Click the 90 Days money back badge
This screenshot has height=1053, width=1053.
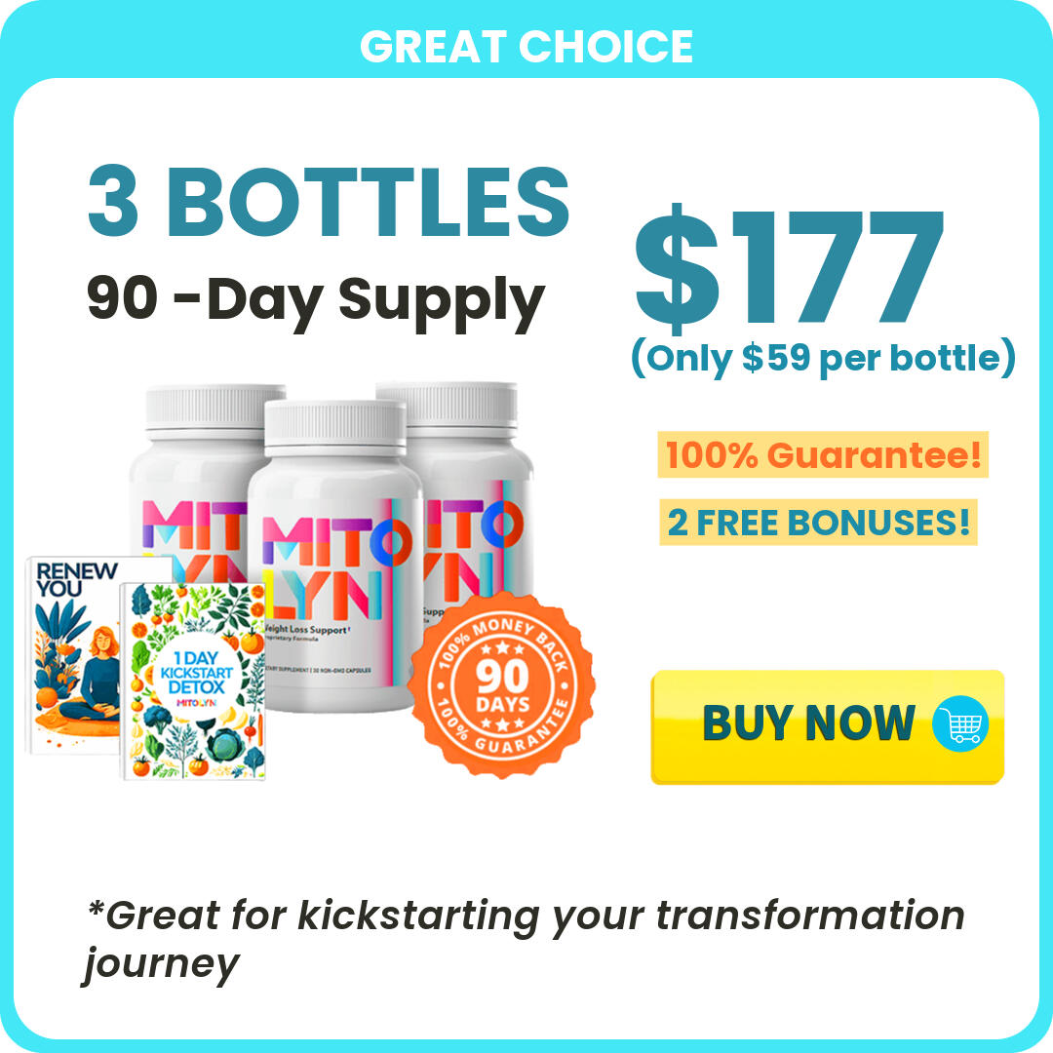[x=502, y=684]
